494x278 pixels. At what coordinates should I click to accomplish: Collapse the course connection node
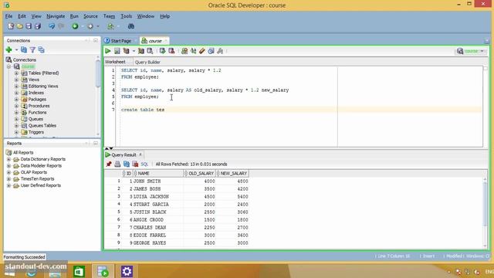(8, 66)
